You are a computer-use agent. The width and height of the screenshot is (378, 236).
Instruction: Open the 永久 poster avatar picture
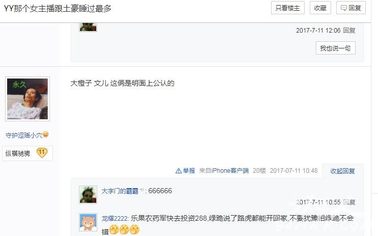pos(28,99)
